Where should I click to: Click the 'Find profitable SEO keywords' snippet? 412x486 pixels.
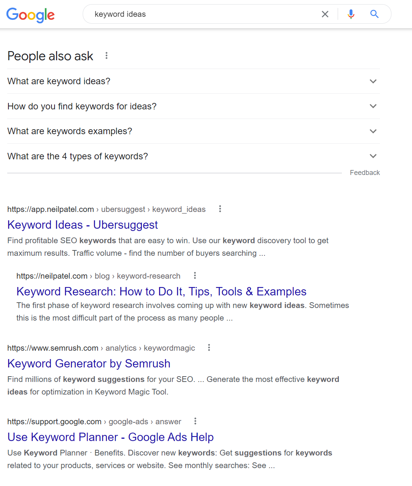(168, 247)
